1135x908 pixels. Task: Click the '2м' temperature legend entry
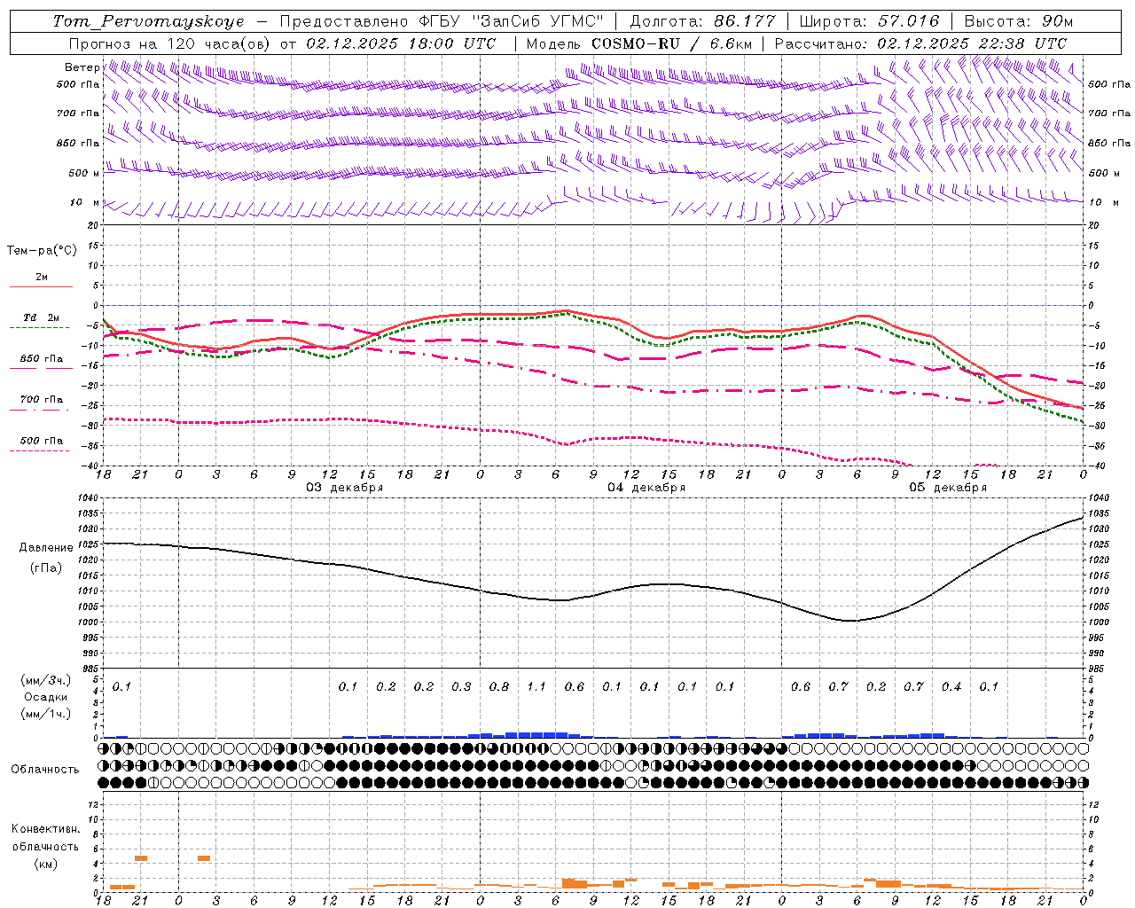(x=42, y=278)
